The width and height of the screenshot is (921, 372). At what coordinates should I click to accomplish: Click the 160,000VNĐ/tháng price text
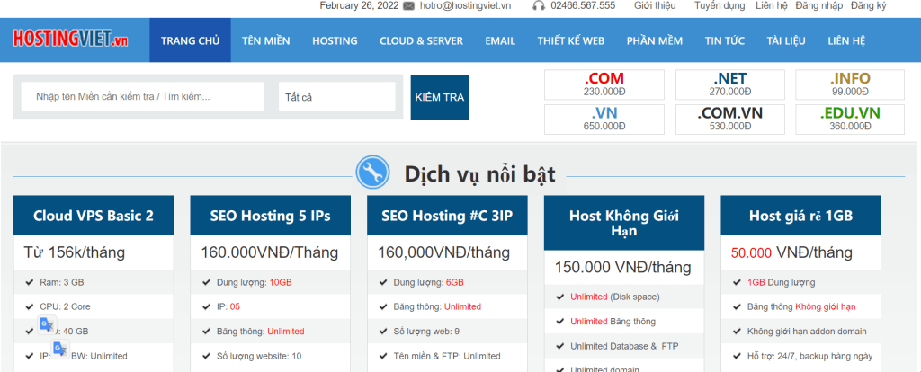tap(443, 252)
